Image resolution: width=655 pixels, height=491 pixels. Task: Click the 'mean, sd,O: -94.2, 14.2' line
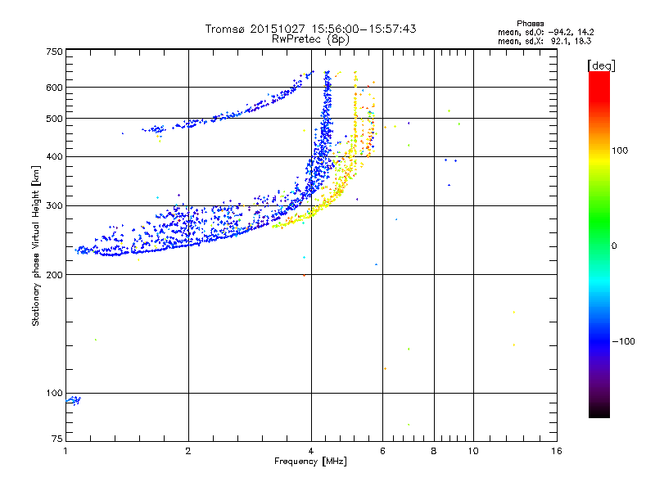click(545, 32)
